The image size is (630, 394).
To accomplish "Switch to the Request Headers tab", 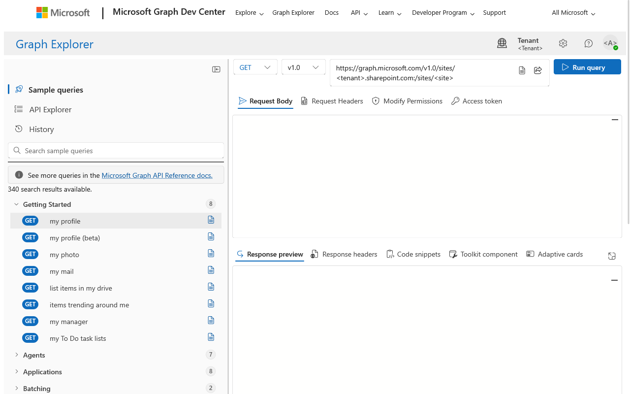I will (x=332, y=101).
